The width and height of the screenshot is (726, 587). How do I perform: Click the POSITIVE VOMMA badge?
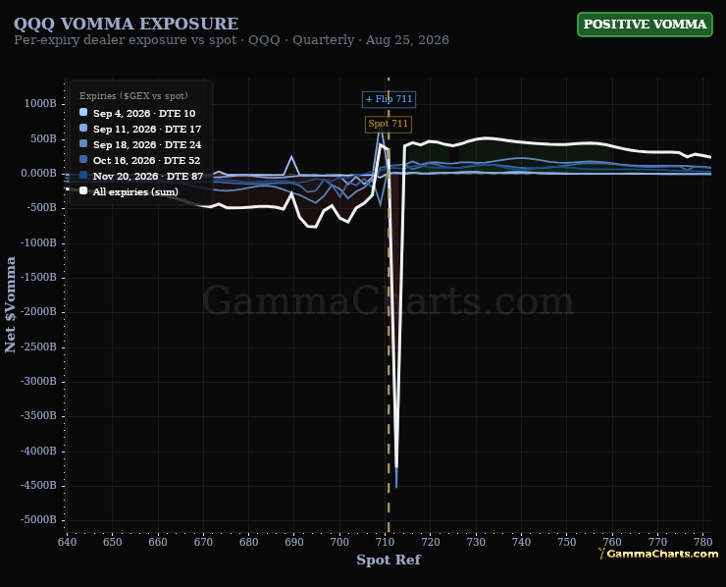(x=645, y=25)
